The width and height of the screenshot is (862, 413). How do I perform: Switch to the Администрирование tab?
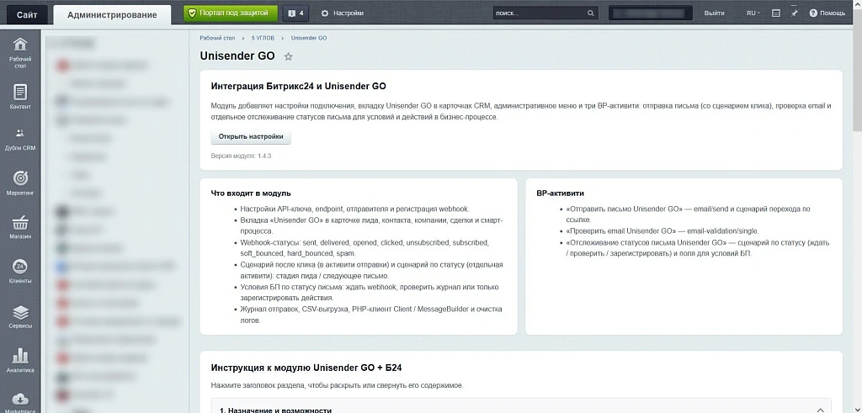(x=112, y=15)
